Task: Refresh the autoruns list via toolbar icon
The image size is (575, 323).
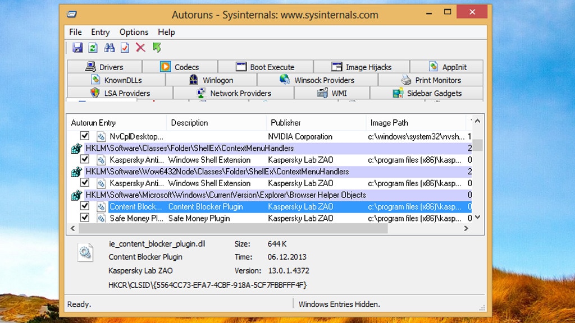Action: [93, 48]
